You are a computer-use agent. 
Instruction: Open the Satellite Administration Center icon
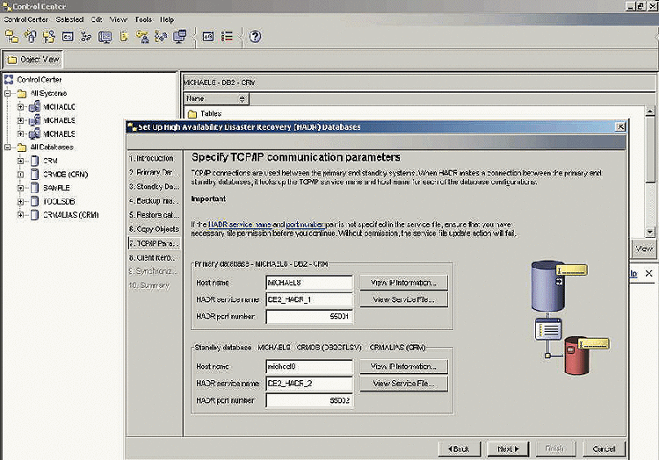49,37
